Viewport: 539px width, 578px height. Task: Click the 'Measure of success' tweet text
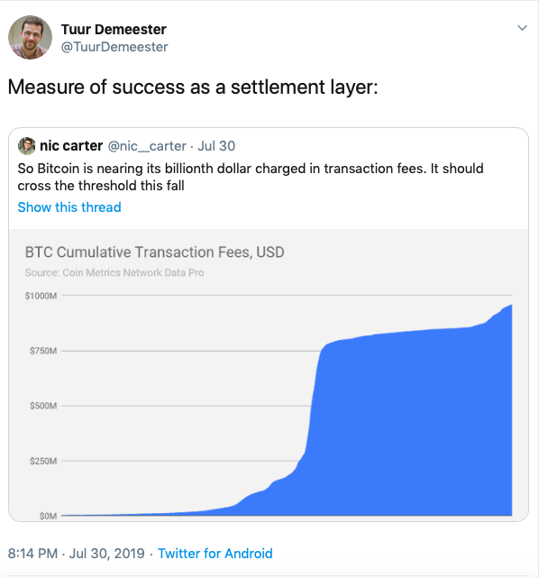pyautogui.click(x=193, y=87)
